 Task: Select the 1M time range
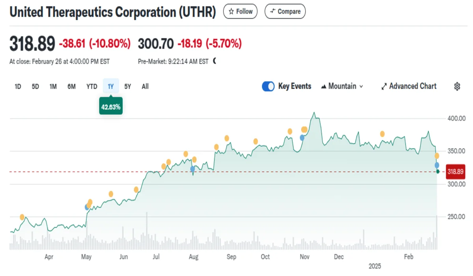53,86
